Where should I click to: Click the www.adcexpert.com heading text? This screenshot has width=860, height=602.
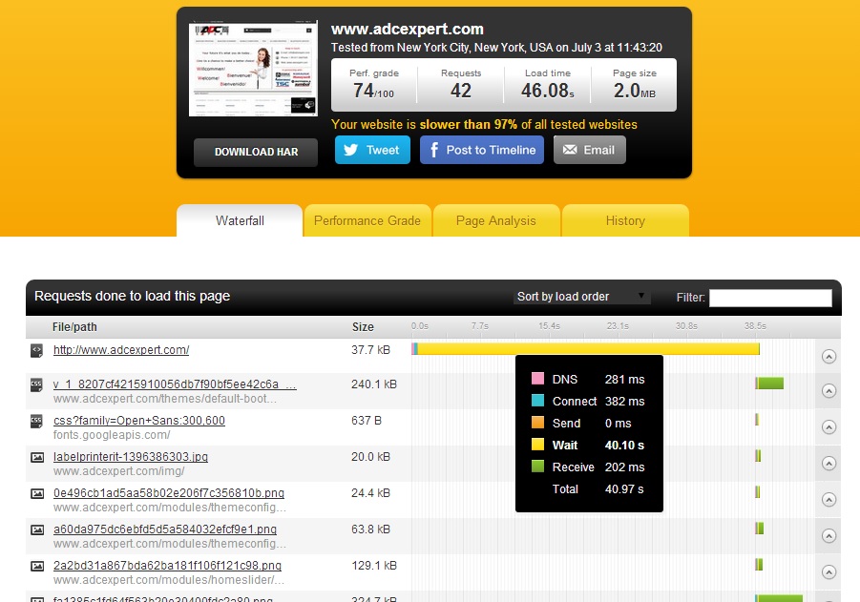click(x=407, y=29)
